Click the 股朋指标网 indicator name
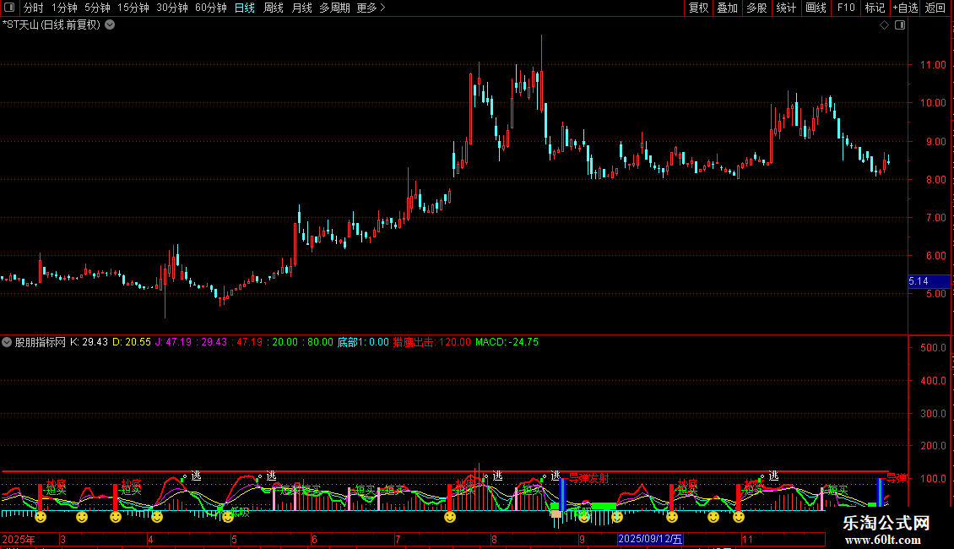 (x=41, y=342)
